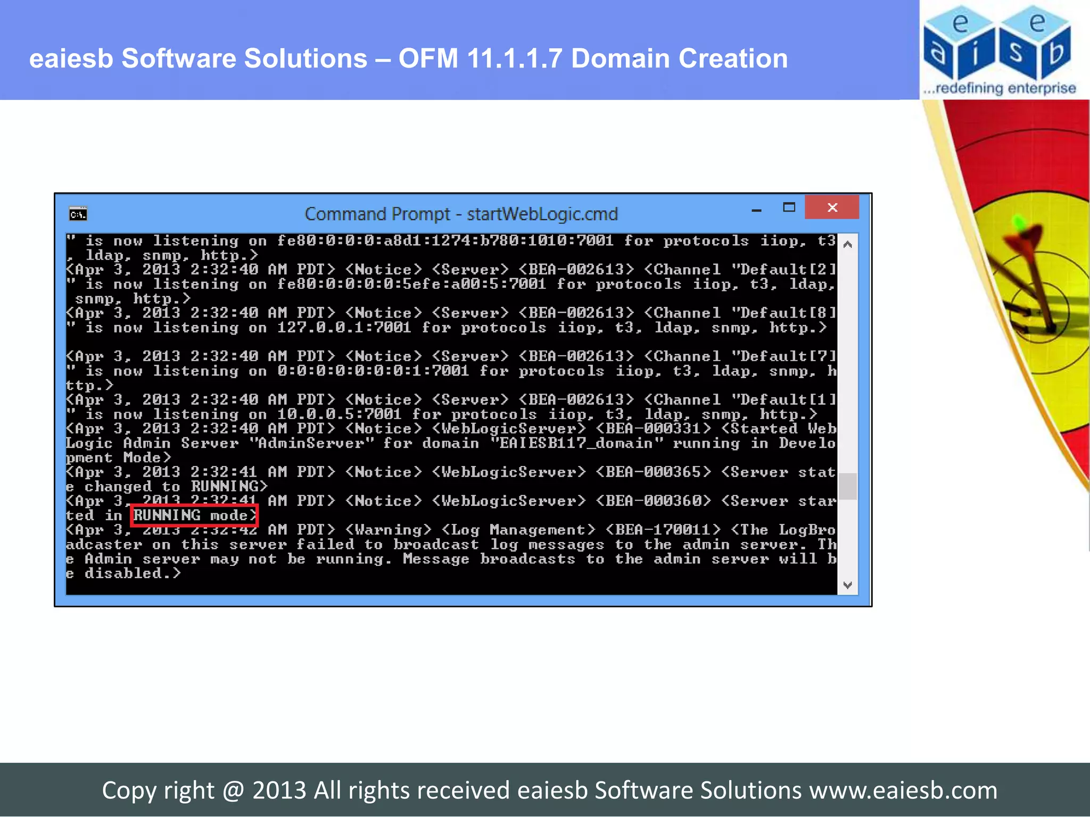Click the 'RUNNING mode>' console text
Viewport: 1090px width, 817px height.
(x=195, y=515)
